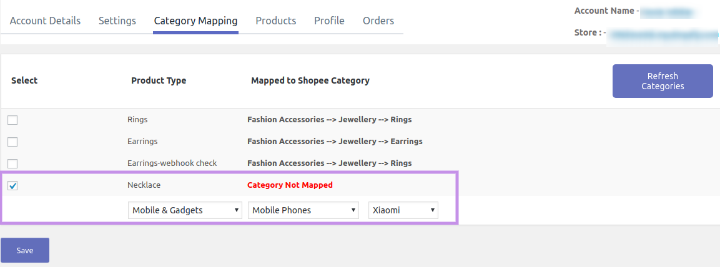Click the Refresh Categories button
720x267 pixels.
point(663,81)
